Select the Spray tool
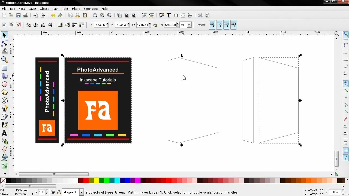349x196 pixels. [x=4, y=141]
